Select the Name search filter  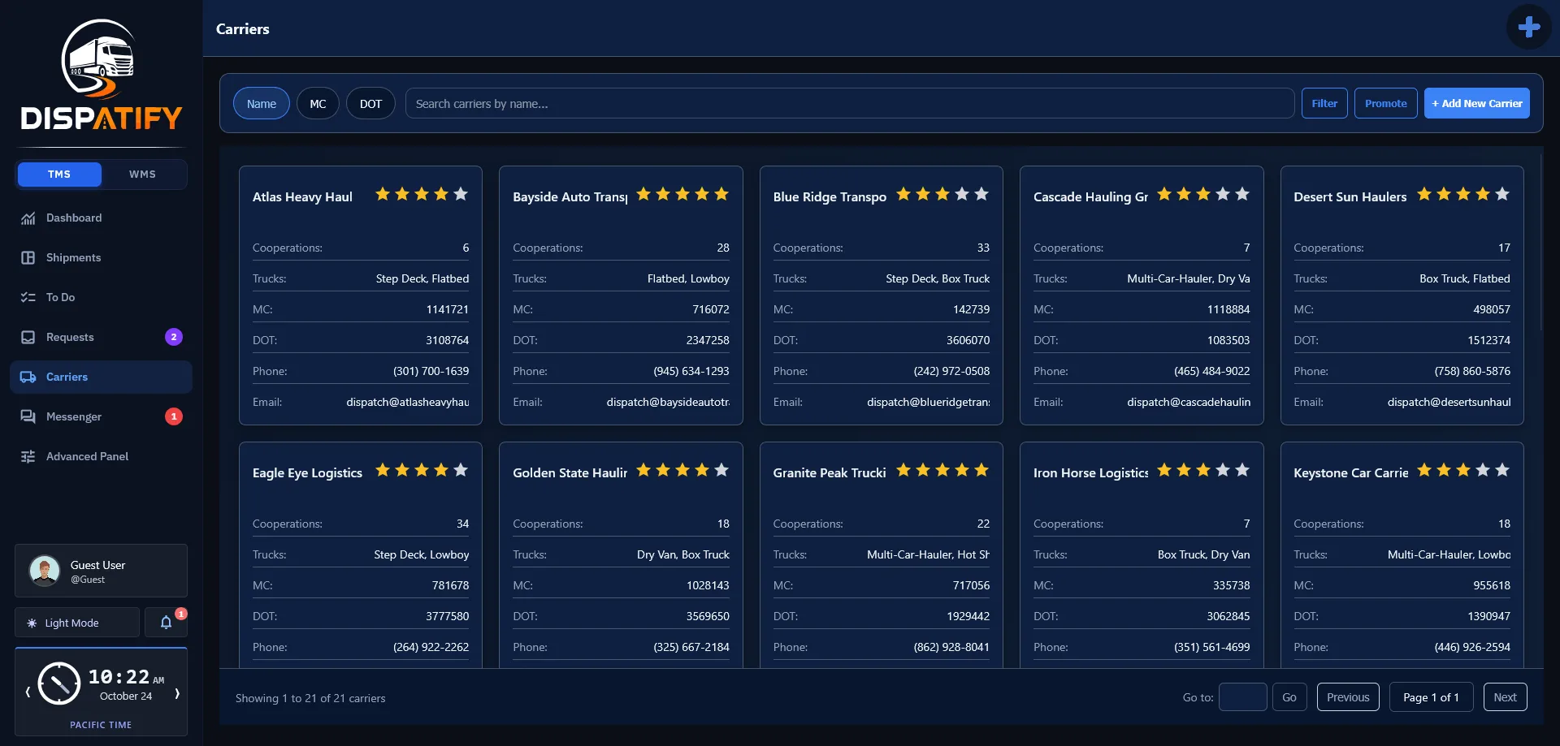pyautogui.click(x=262, y=104)
